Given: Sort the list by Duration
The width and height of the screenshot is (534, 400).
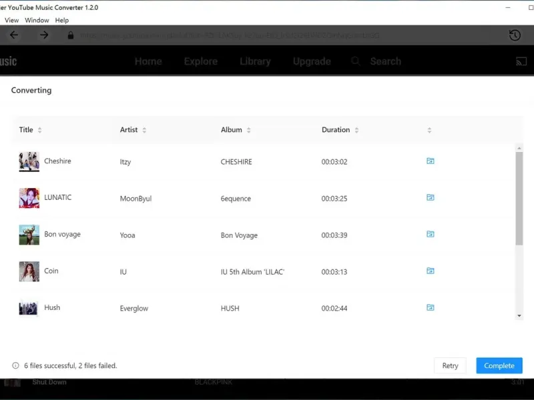Looking at the screenshot, I should click(x=356, y=130).
